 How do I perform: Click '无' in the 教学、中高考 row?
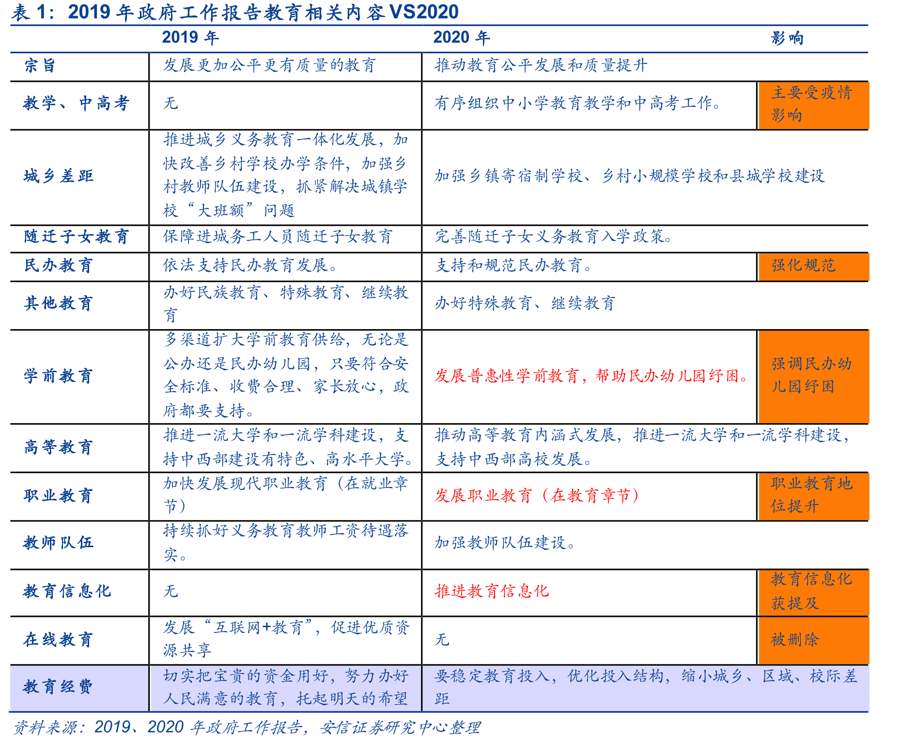(x=171, y=103)
